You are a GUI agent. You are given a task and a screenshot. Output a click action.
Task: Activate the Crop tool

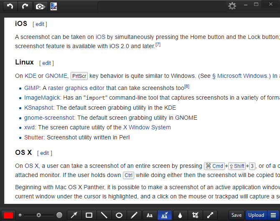[195, 215]
